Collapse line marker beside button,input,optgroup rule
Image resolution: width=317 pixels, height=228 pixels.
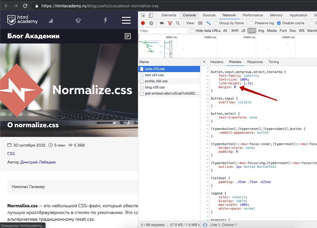click(207, 72)
